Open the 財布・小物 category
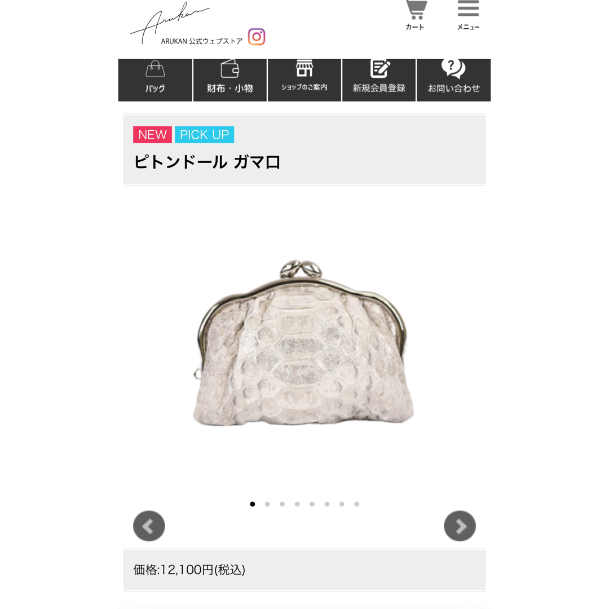 [x=230, y=80]
